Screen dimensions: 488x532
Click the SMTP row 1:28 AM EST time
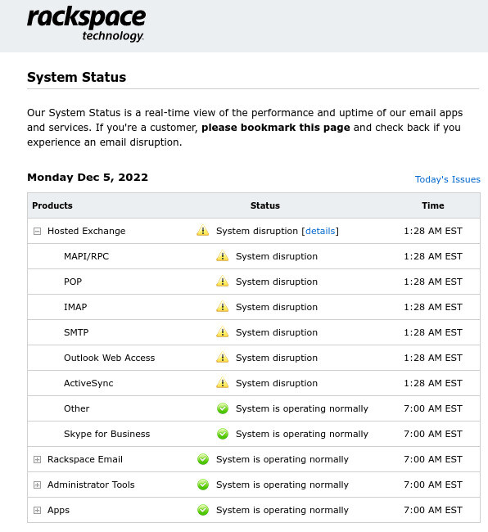pyautogui.click(x=432, y=332)
